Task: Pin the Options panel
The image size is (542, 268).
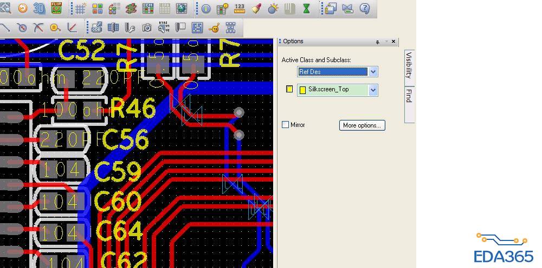Action: pyautogui.click(x=377, y=42)
